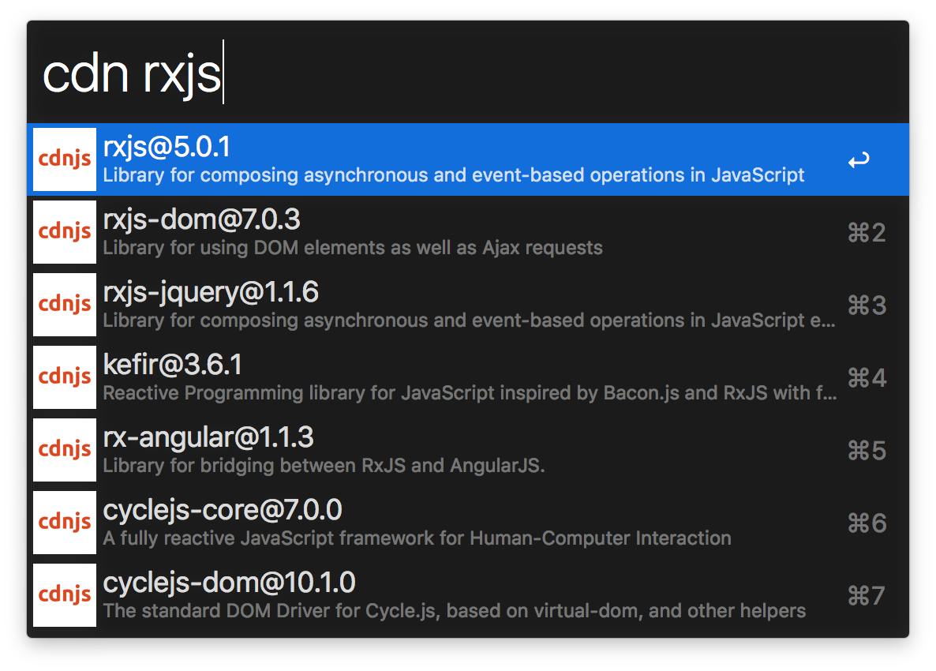The image size is (936, 671).
Task: Choose the rxjs-jquery@1.1.6 result title
Action: 211,293
